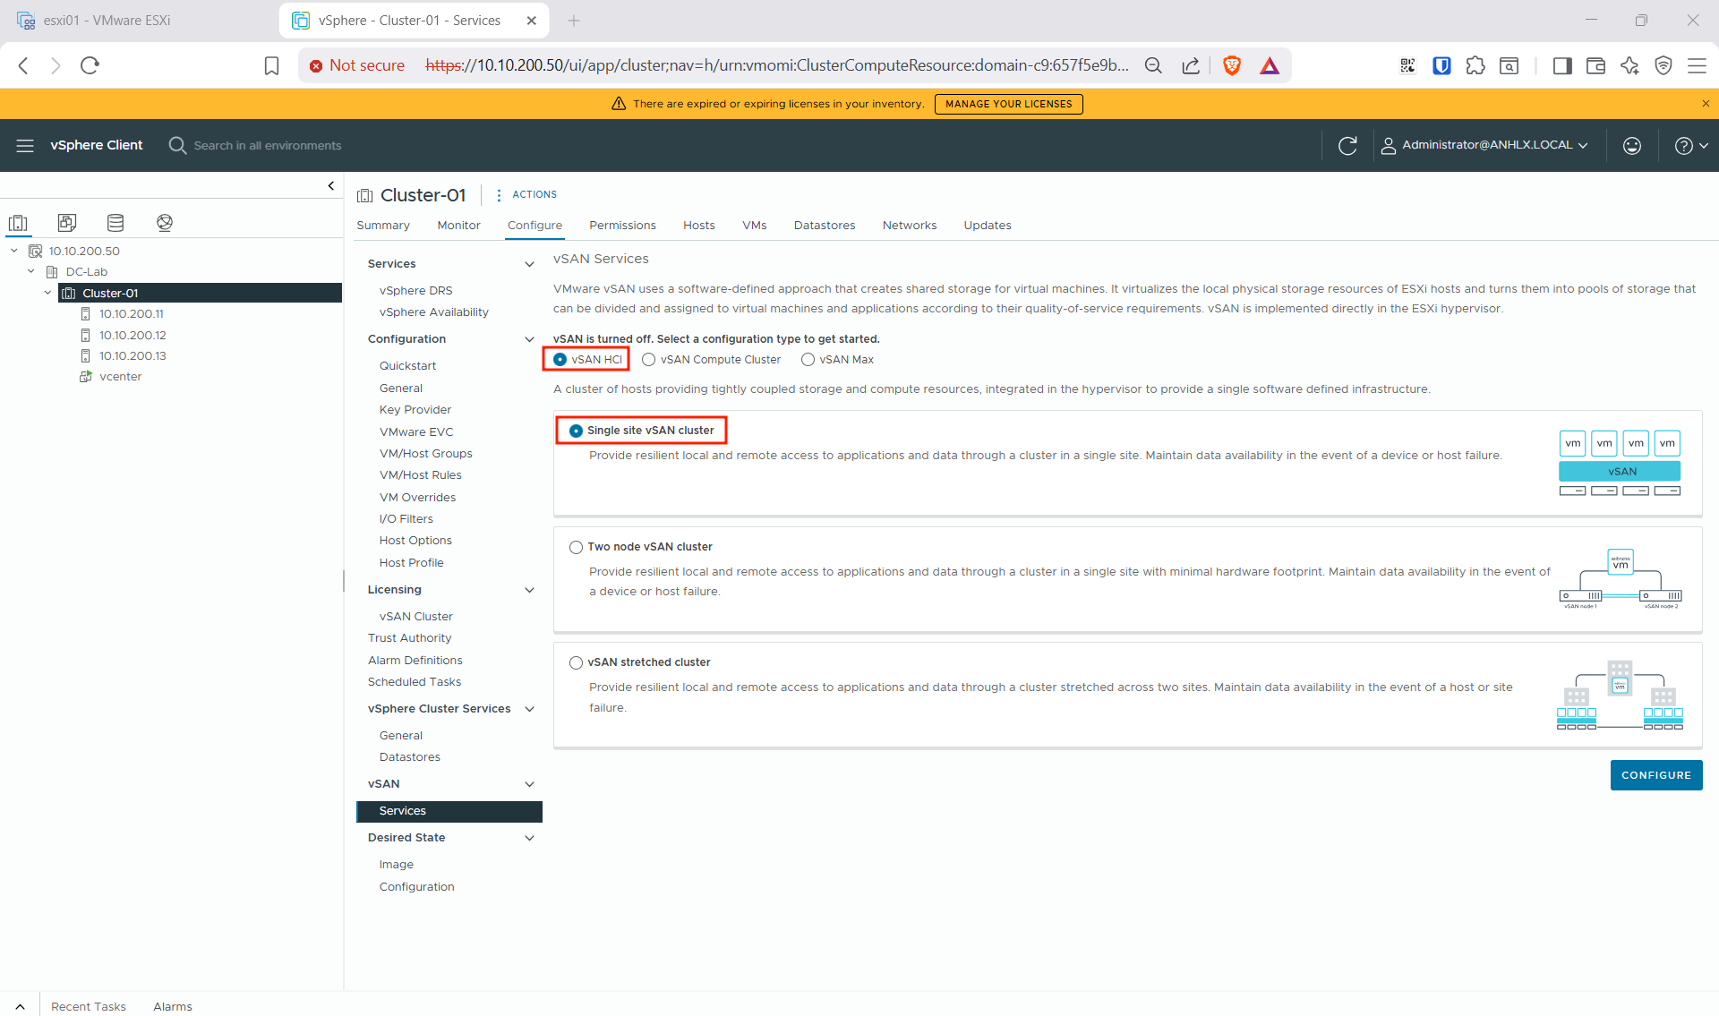This screenshot has height=1016, width=1719.
Task: Collapse the Desired State section
Action: (529, 838)
